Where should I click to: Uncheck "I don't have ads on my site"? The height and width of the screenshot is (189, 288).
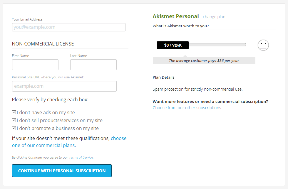tap(14, 112)
